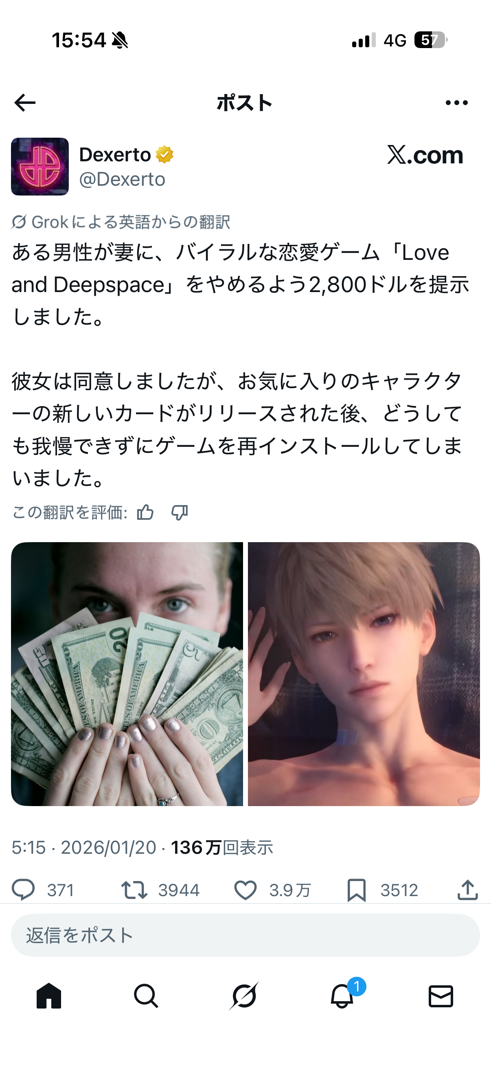The image size is (491, 1068).
Task: Tap the @Dexerto handle link
Action: pos(122,179)
